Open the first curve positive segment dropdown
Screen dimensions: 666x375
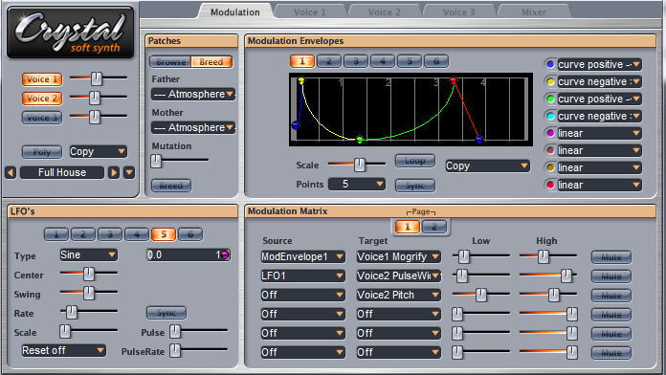599,64
